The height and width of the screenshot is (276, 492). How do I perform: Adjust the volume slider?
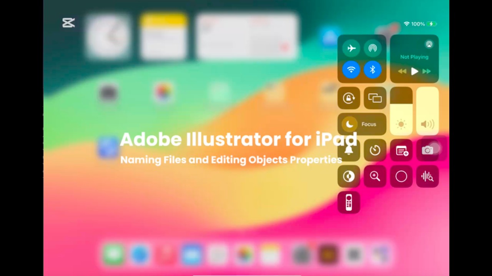pyautogui.click(x=427, y=111)
